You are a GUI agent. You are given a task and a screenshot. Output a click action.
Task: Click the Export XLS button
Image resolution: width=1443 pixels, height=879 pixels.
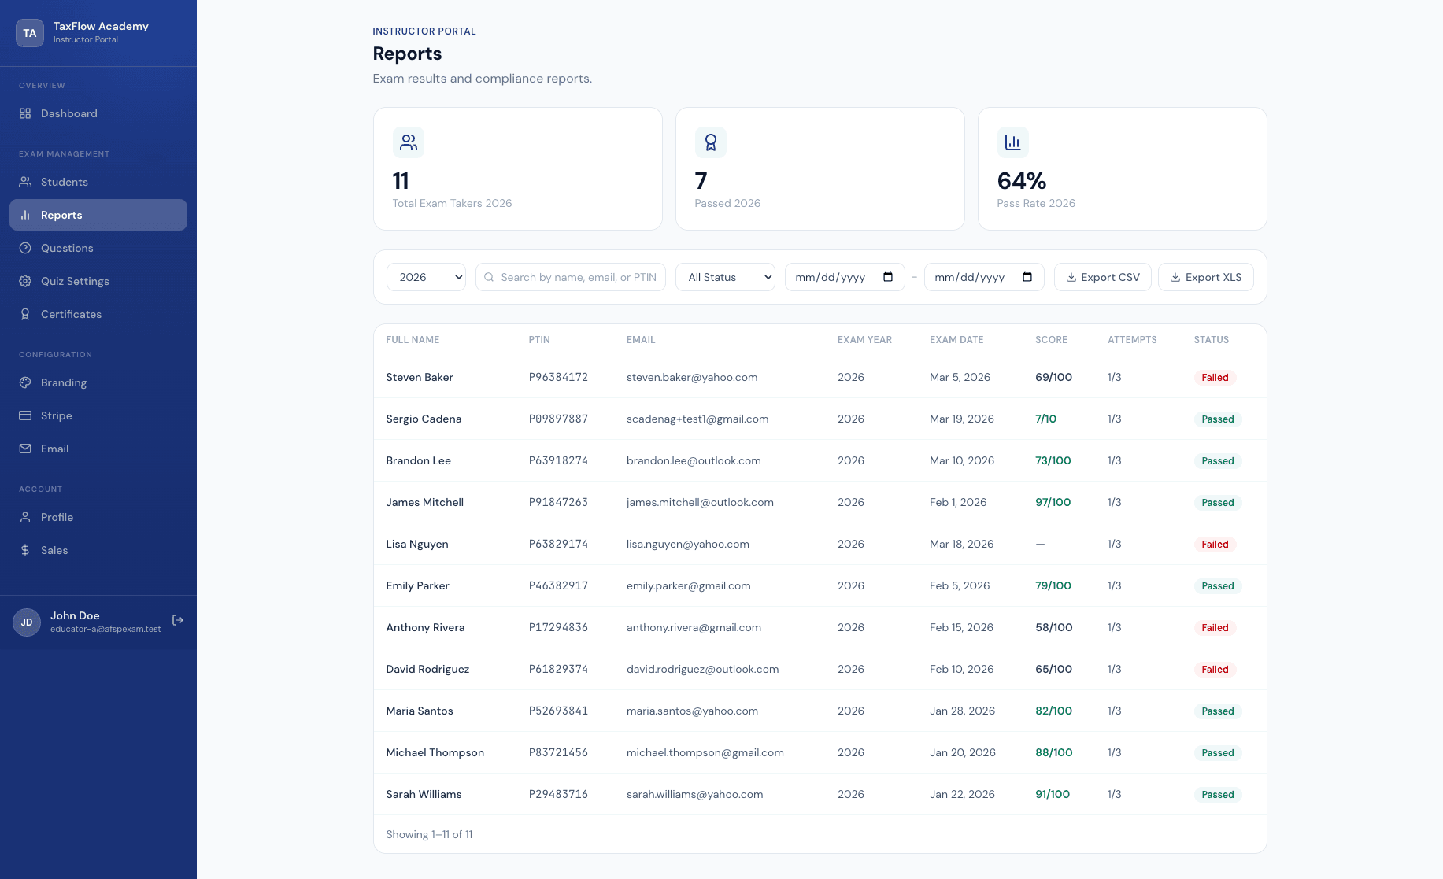click(1206, 277)
